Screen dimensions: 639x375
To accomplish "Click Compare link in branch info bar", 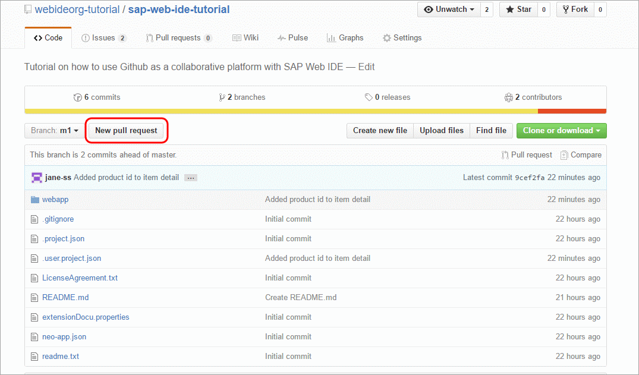I will [x=581, y=155].
